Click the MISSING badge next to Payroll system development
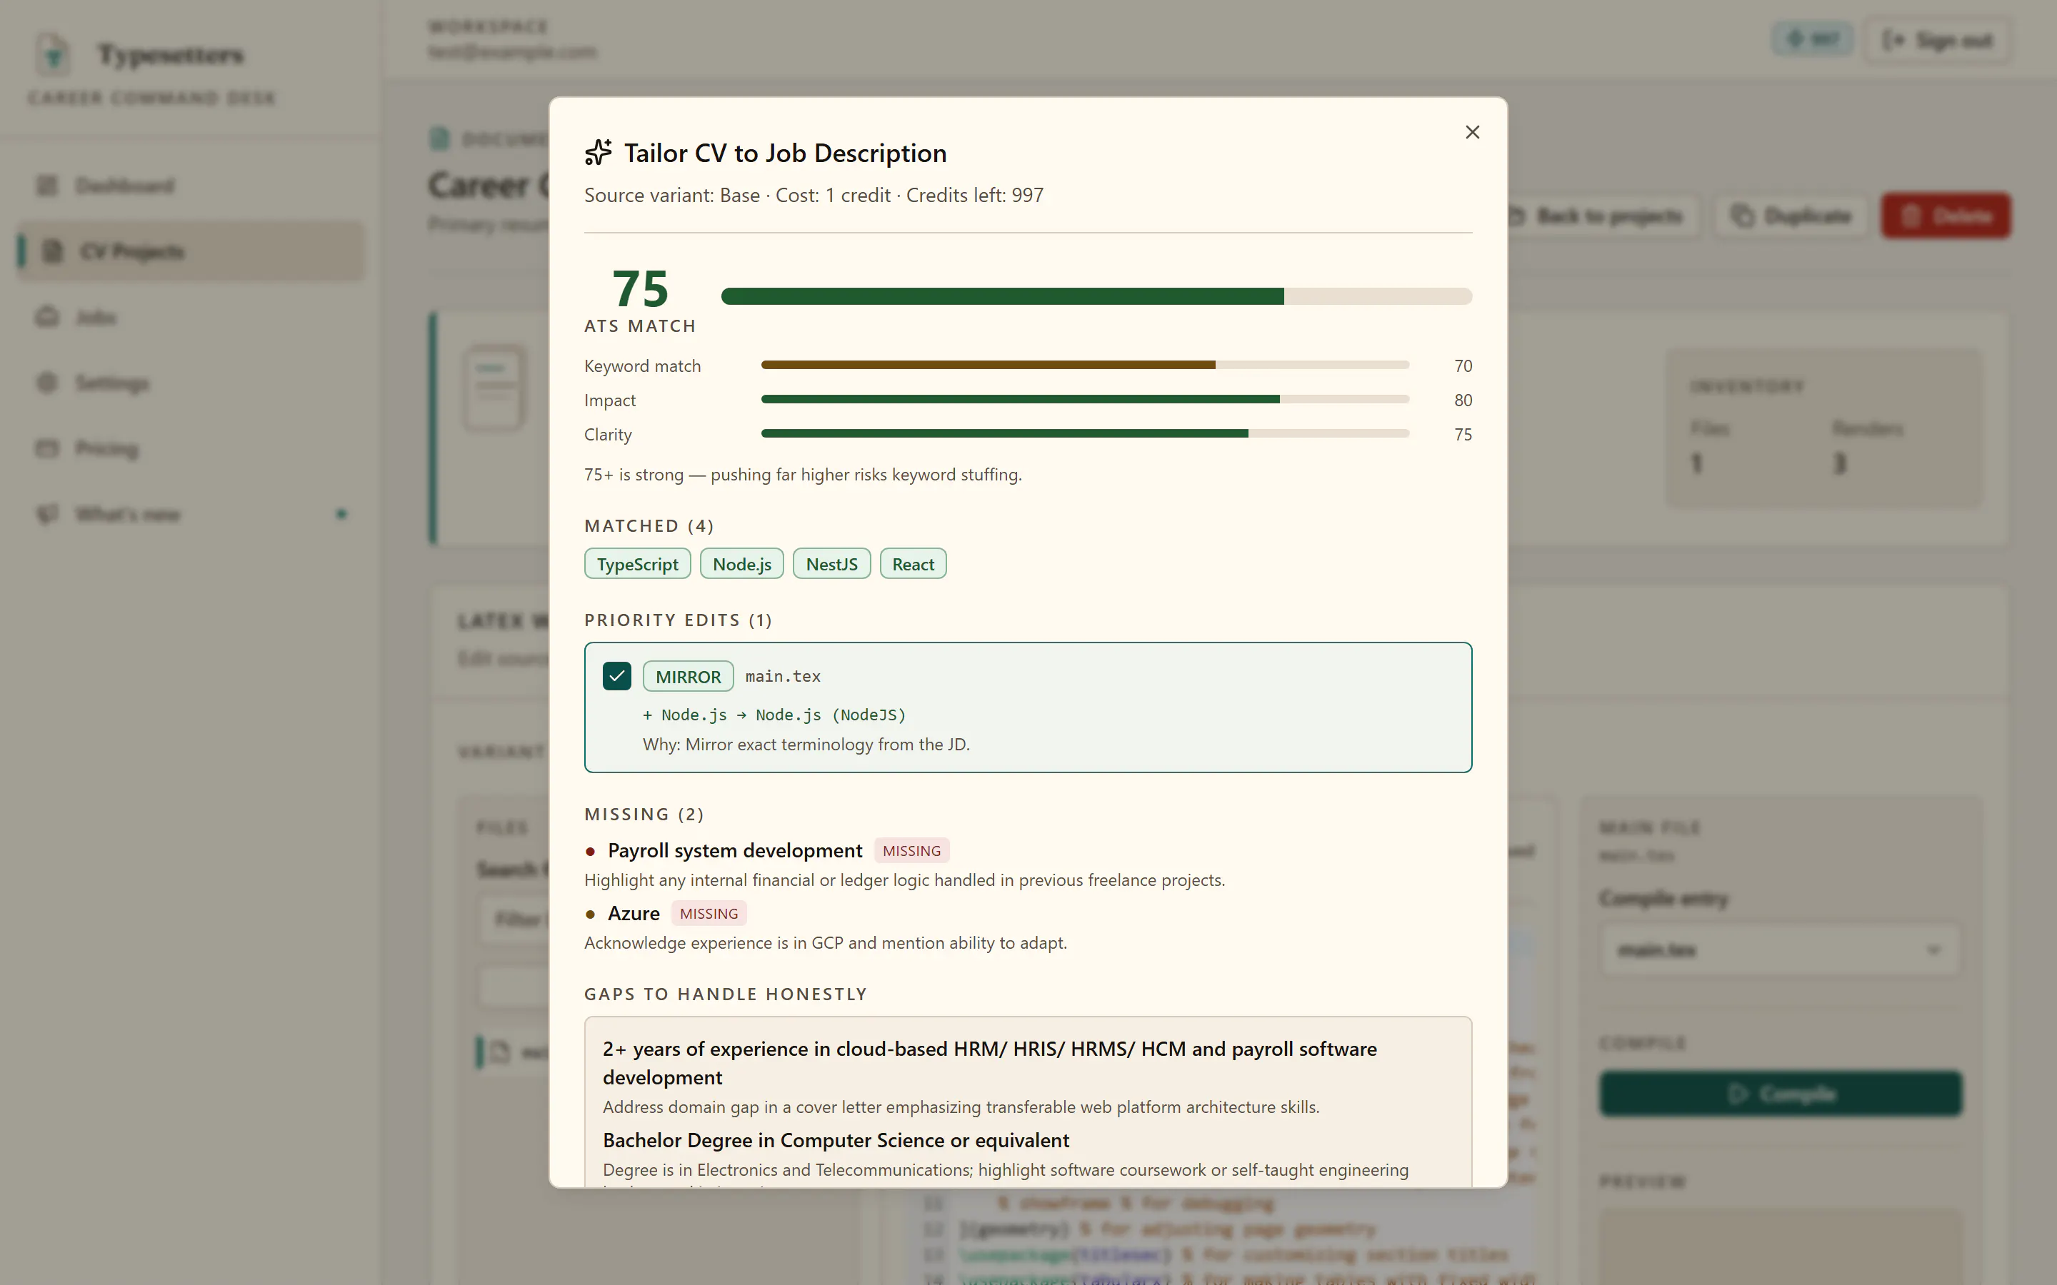2057x1285 pixels. [x=911, y=851]
